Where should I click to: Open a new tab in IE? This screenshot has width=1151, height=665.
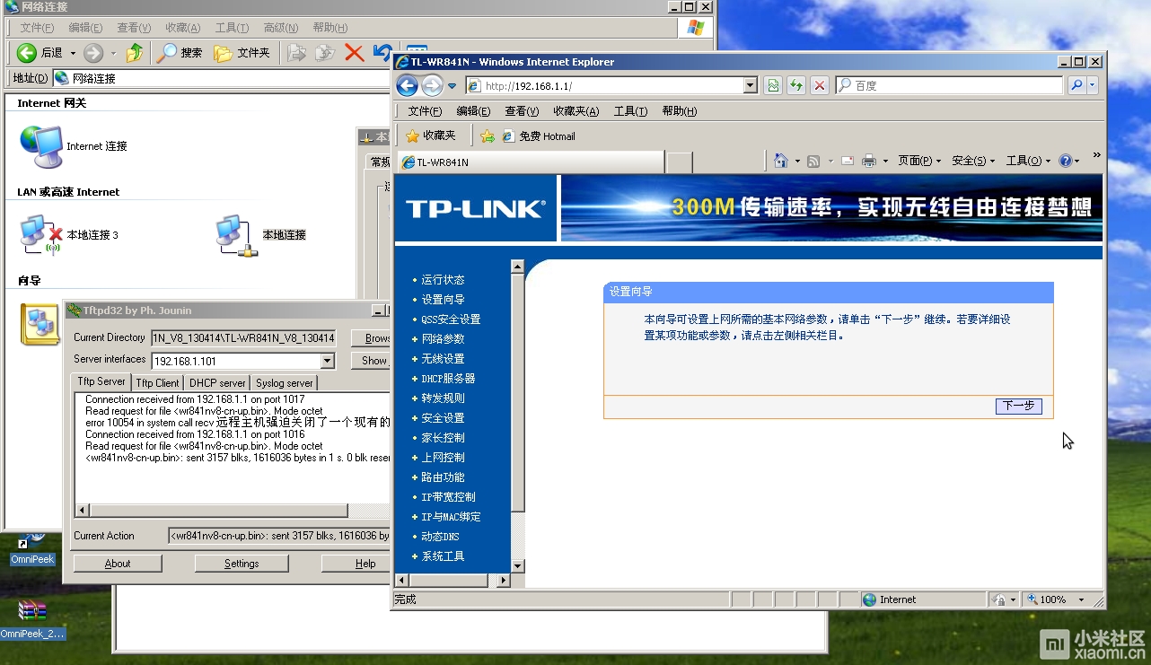pos(680,162)
